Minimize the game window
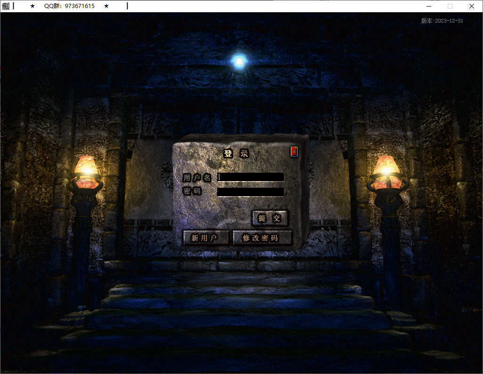 pos(429,6)
